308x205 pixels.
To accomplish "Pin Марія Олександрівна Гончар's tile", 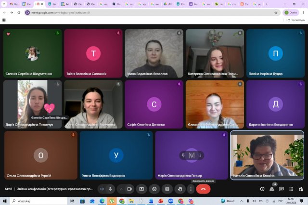I will [x=183, y=155].
